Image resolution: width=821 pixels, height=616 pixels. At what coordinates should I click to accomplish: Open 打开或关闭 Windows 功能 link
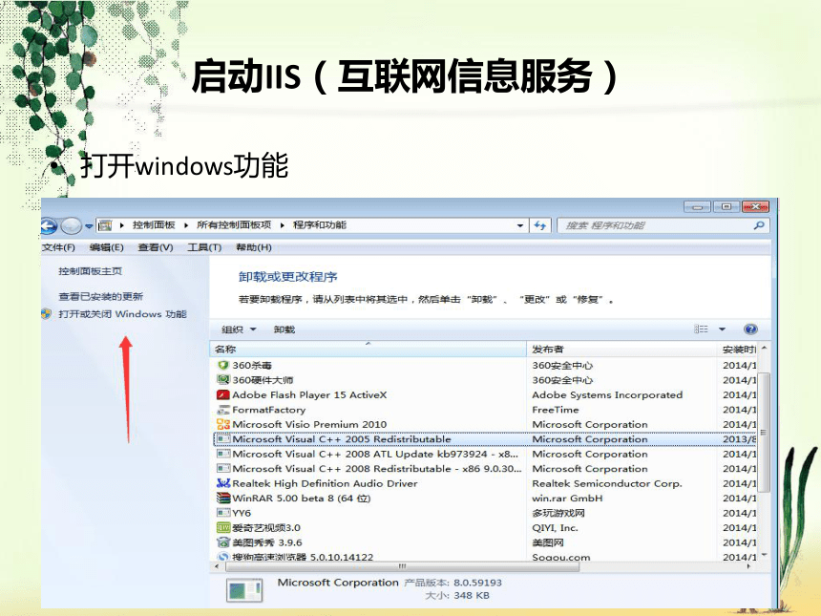pyautogui.click(x=122, y=314)
